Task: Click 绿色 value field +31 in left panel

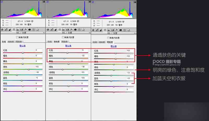Action: (x=38, y=67)
